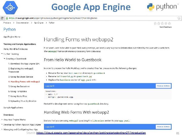Go to Products in the breadcrumb
Screen dimensions: 182x136
pyautogui.click(x=7, y=23)
